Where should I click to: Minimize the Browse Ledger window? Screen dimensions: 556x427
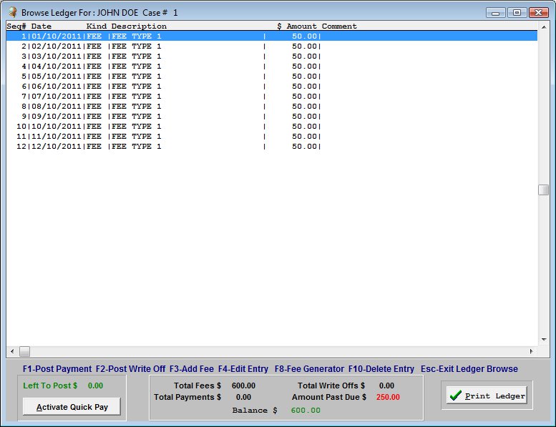496,13
